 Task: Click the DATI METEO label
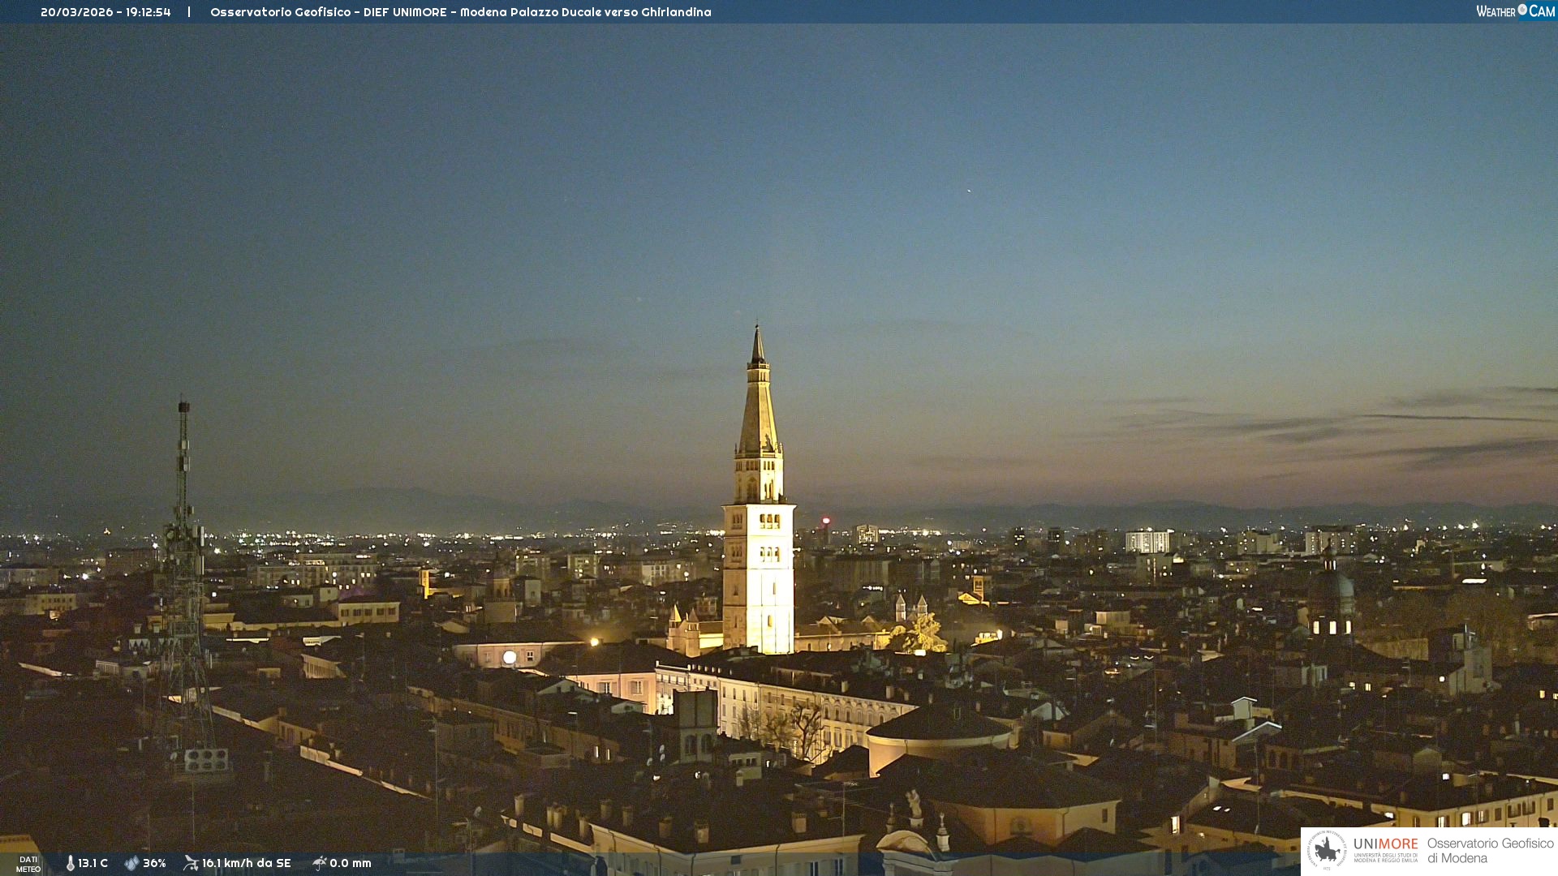tap(28, 864)
